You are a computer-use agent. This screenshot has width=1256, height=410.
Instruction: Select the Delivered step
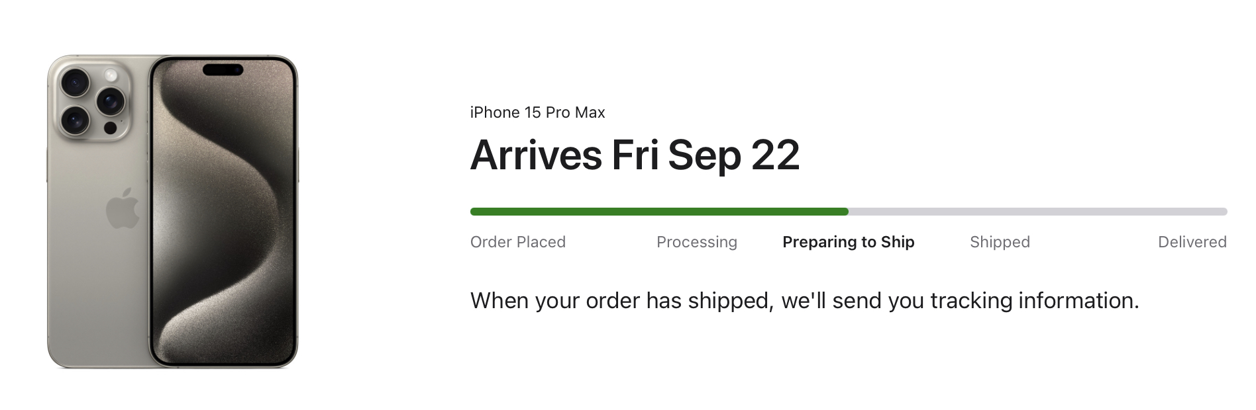click(x=1192, y=242)
